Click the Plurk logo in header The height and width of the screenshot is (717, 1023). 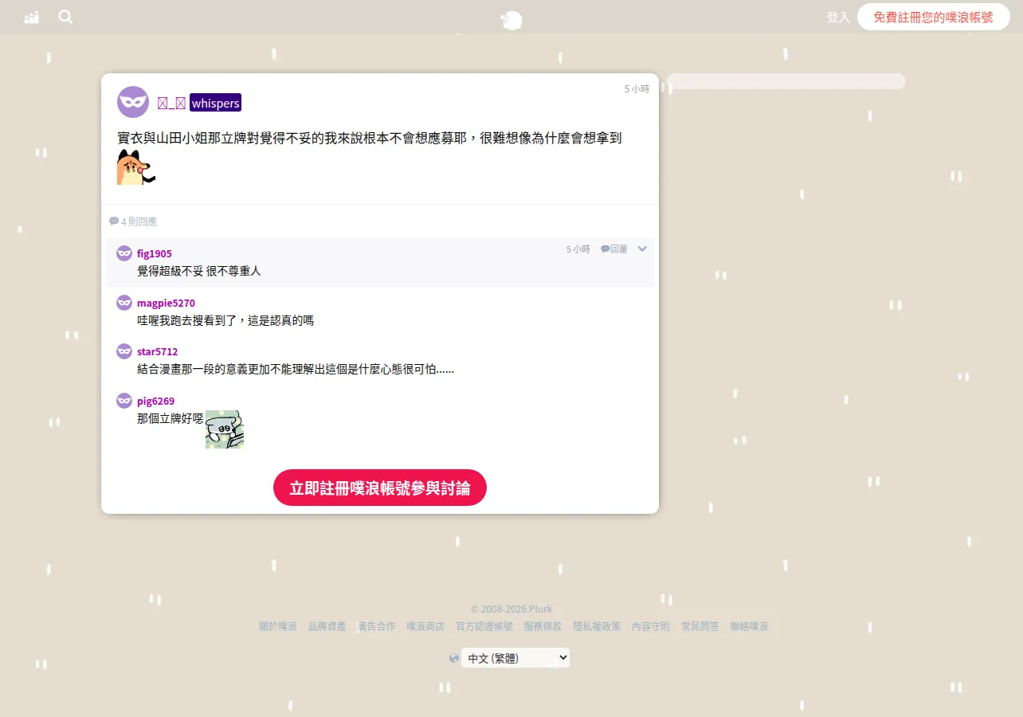tap(511, 20)
